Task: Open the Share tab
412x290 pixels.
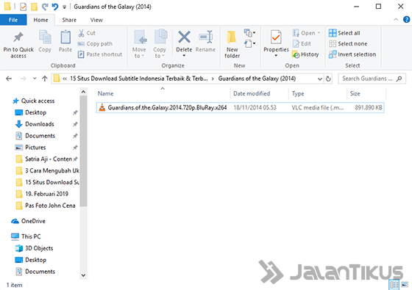Action: pos(69,20)
